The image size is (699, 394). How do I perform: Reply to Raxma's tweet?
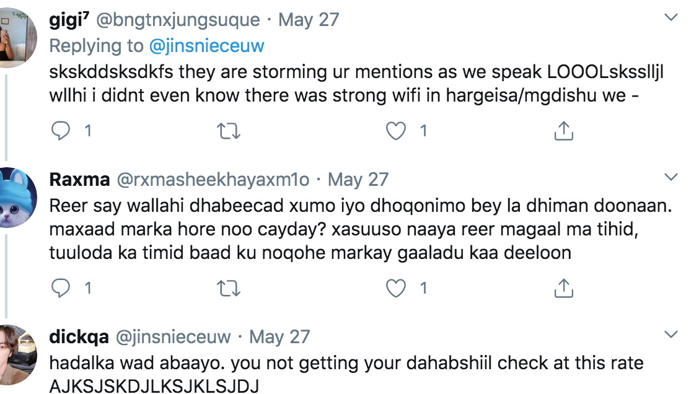[61, 288]
